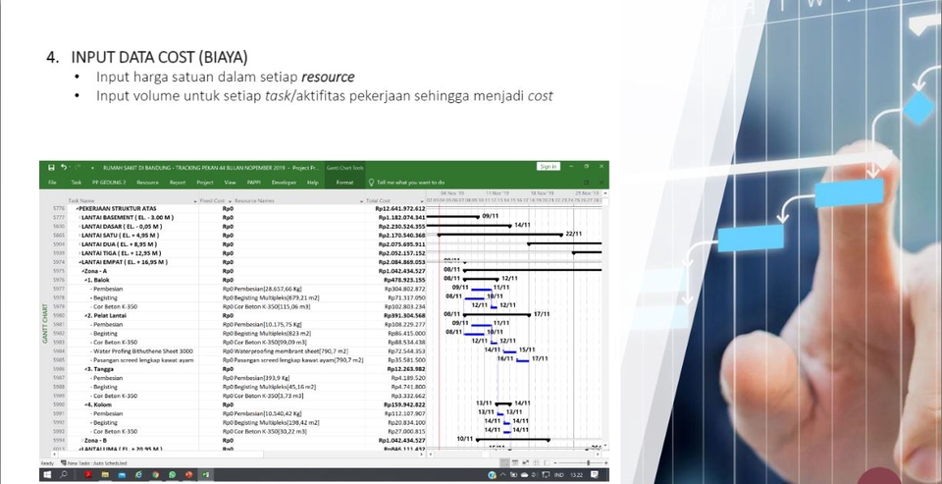The height and width of the screenshot is (484, 942).
Task: Switch to the Task ribbon tab
Action: [x=77, y=183]
